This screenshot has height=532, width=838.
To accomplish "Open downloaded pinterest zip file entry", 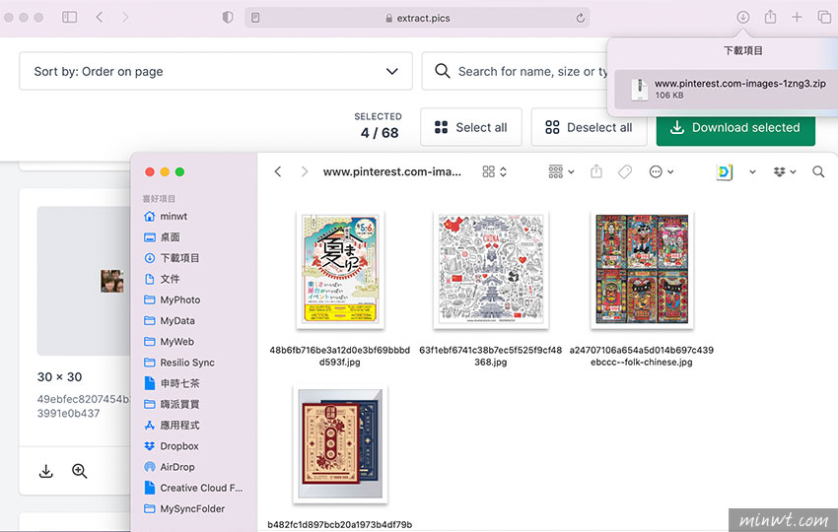I will click(726, 89).
